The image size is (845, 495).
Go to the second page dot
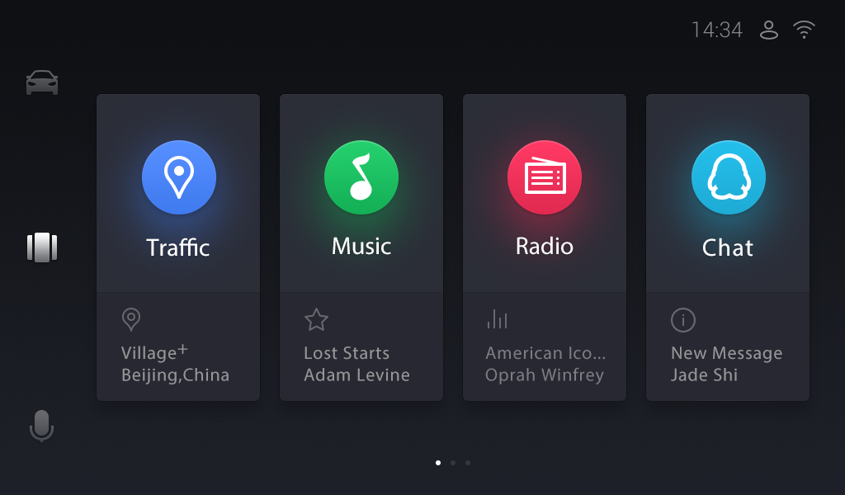click(x=453, y=463)
